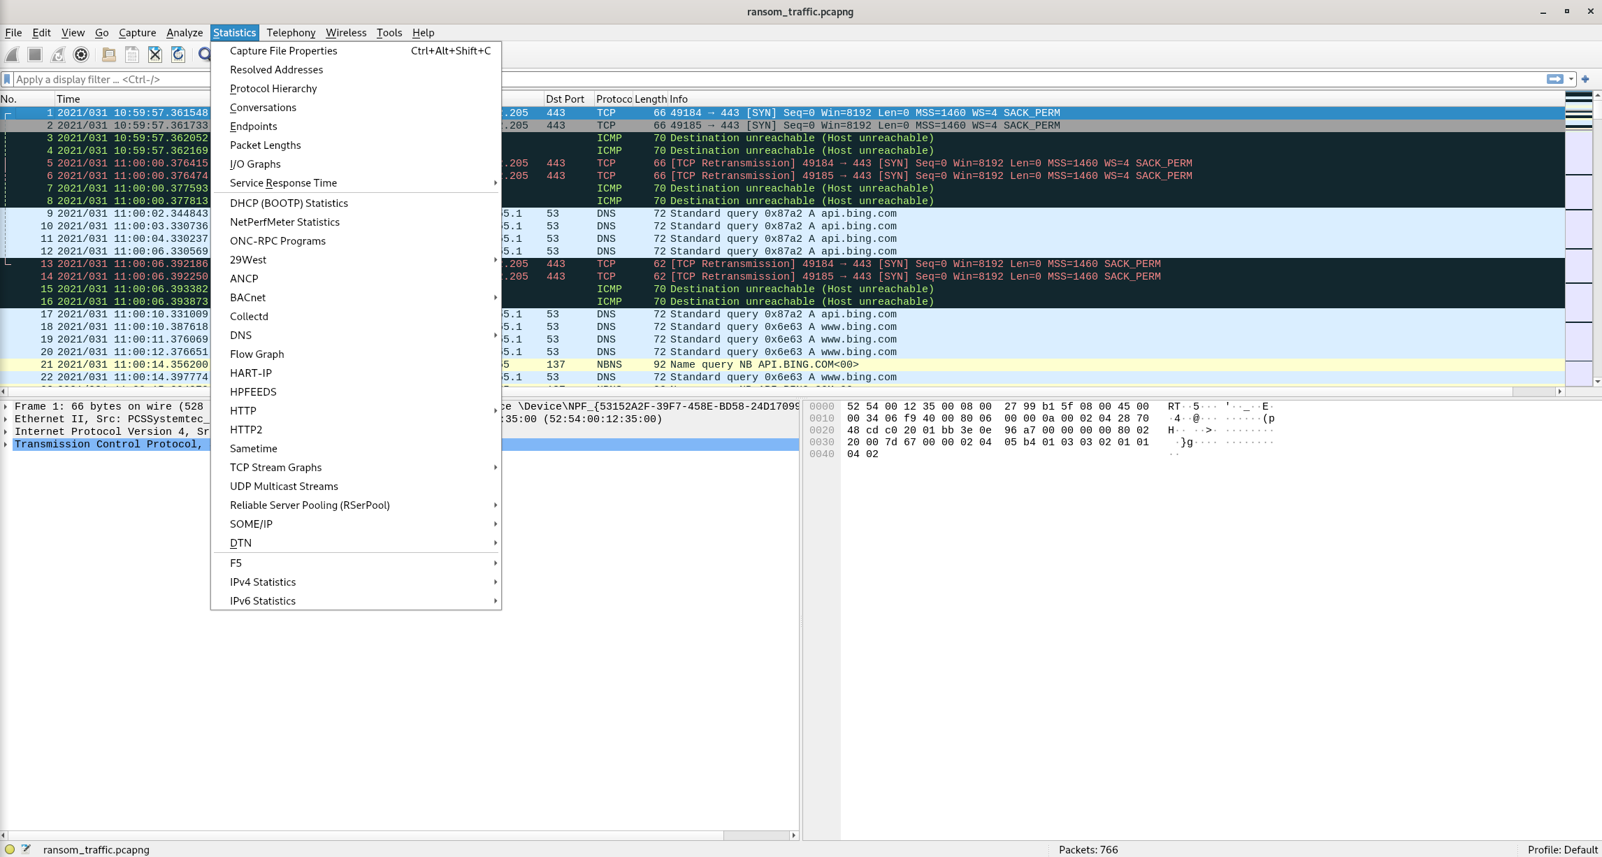Expand TCP Stream Graphs submenu
The height and width of the screenshot is (857, 1602).
[356, 467]
